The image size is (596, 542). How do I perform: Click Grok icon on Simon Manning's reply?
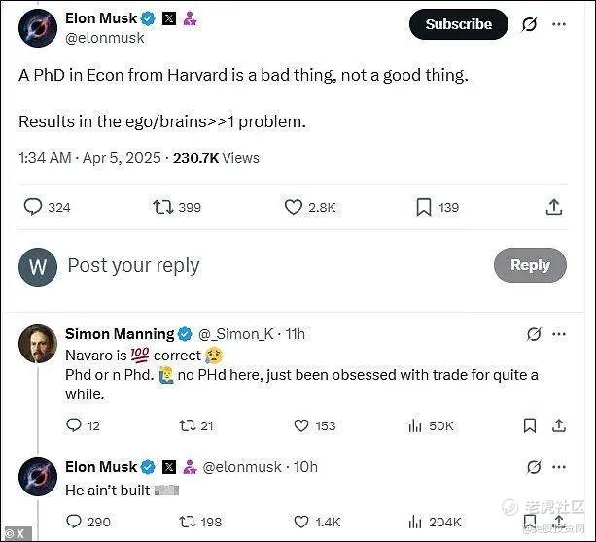[533, 334]
